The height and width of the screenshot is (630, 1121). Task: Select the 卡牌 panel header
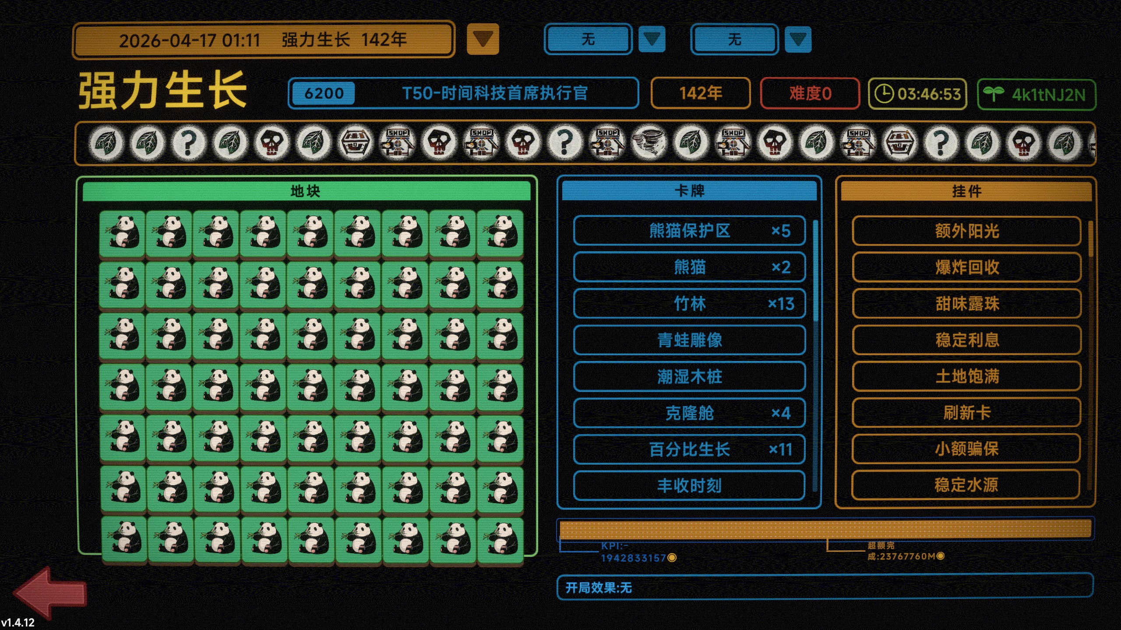[x=689, y=191]
